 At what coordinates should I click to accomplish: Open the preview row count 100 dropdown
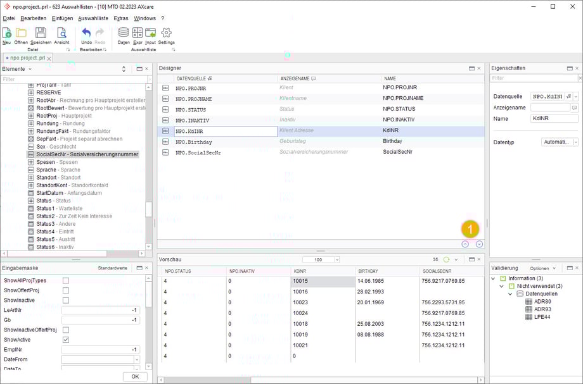pyautogui.click(x=337, y=260)
